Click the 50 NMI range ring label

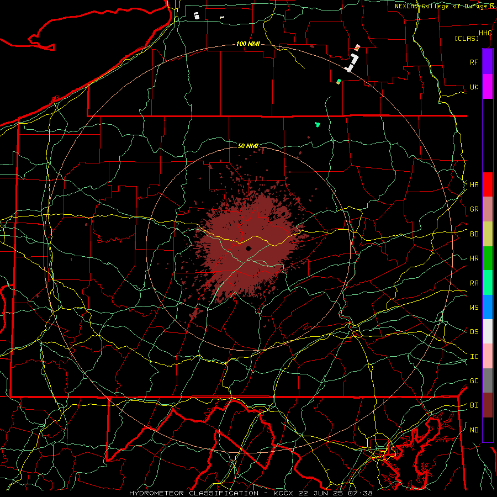(248, 146)
